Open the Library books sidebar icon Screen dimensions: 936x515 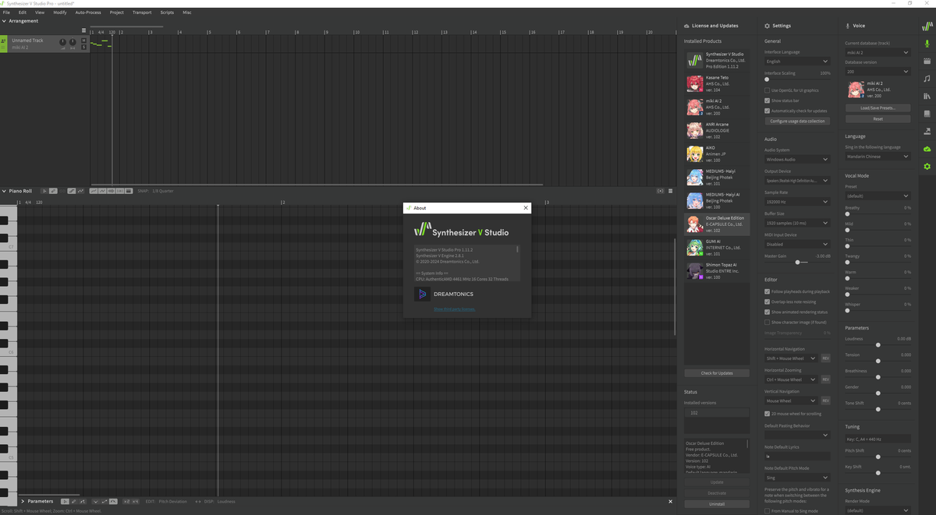(927, 96)
